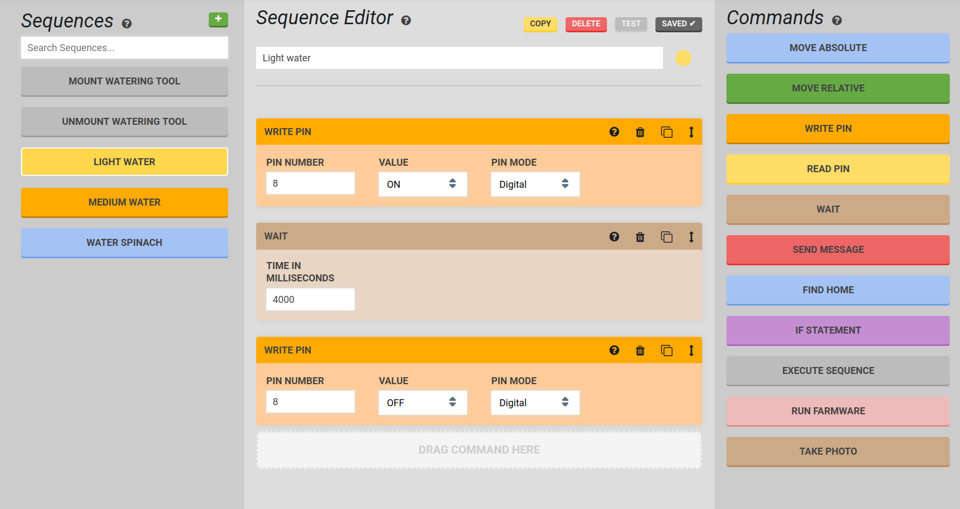Open the OFF value dropdown
This screenshot has width=960, height=509.
422,402
